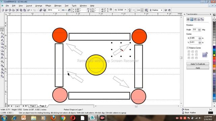Viewport: 216px width, 121px height.
Task: Open Rotate tab in Transformation docker
Action: point(192,19)
